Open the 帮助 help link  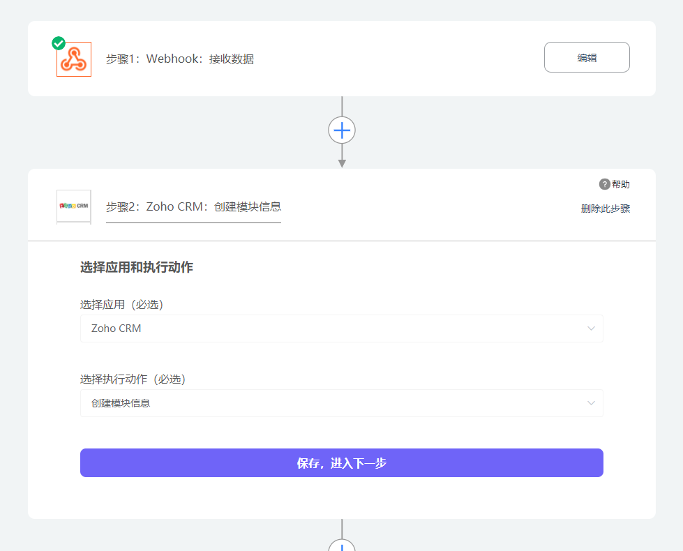coord(621,184)
